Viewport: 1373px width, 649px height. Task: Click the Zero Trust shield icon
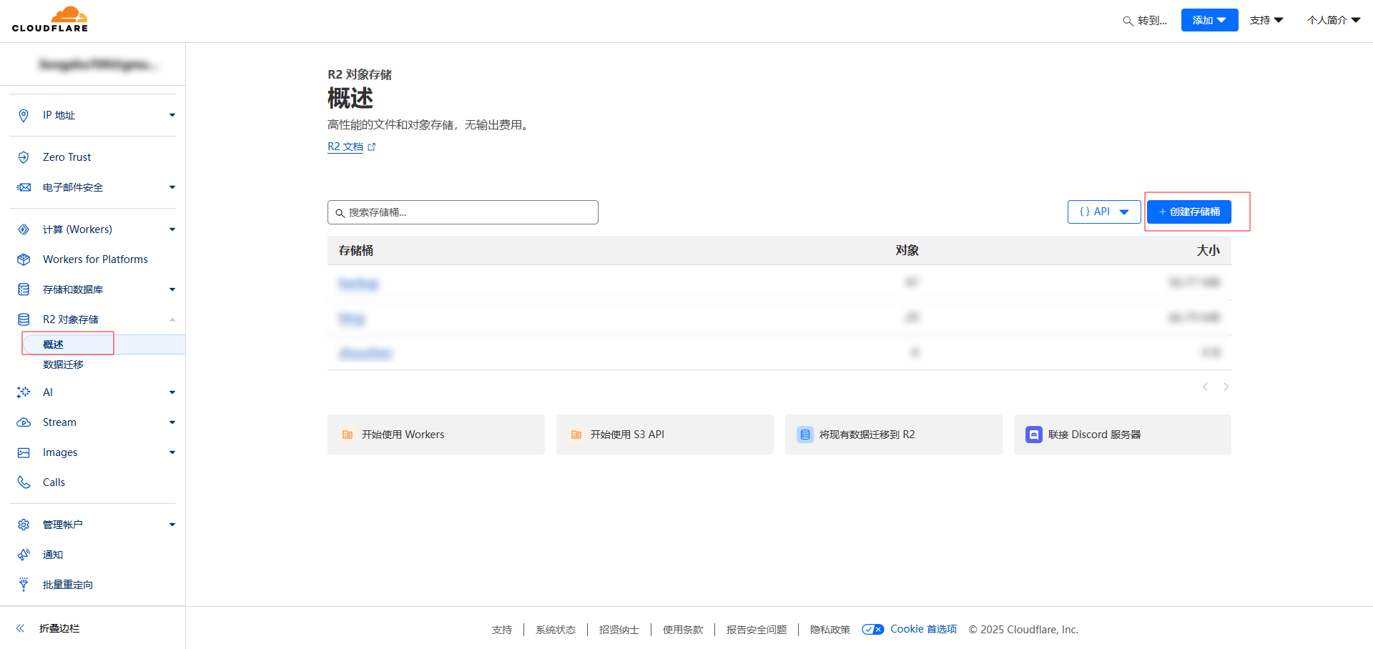click(24, 157)
